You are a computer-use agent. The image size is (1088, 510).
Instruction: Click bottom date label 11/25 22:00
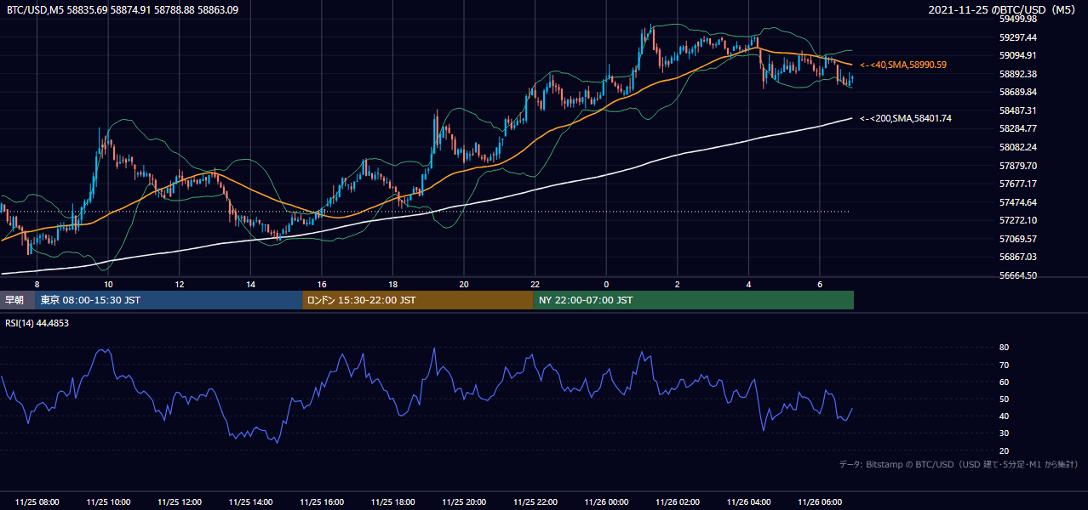click(x=535, y=502)
